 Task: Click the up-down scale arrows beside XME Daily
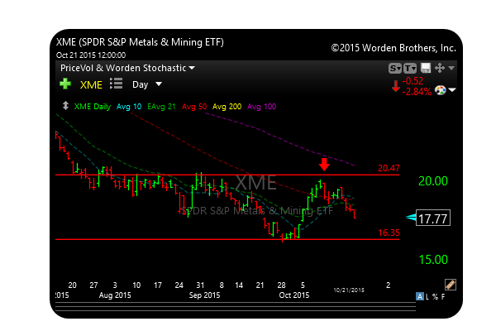pyautogui.click(x=65, y=105)
